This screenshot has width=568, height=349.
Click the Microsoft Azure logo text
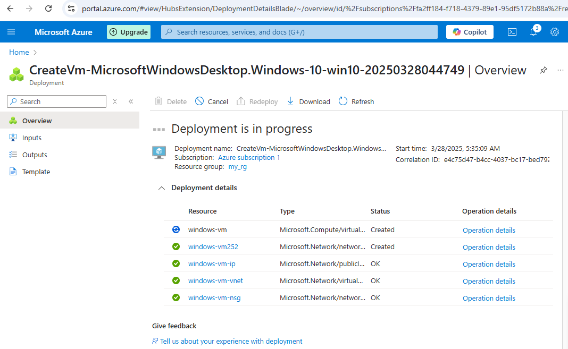(x=63, y=32)
